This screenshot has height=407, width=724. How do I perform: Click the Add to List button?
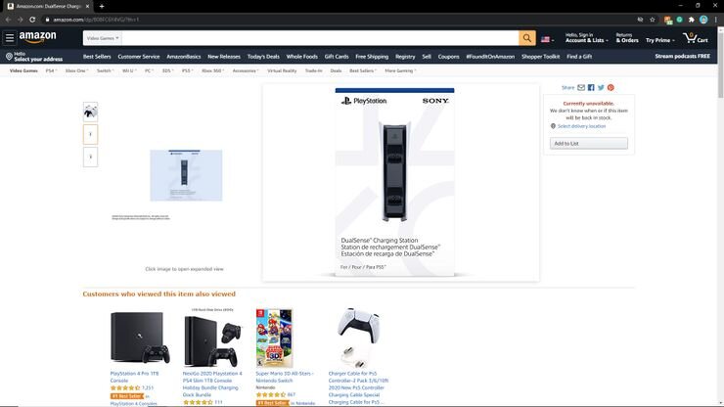click(x=589, y=143)
